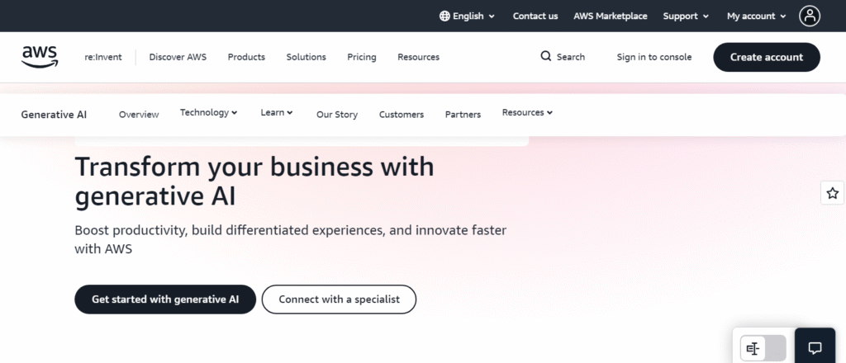
Task: Open the My account dropdown
Action: pyautogui.click(x=756, y=16)
